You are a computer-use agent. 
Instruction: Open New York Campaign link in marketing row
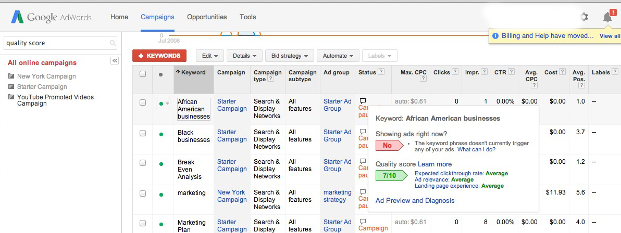tap(232, 196)
